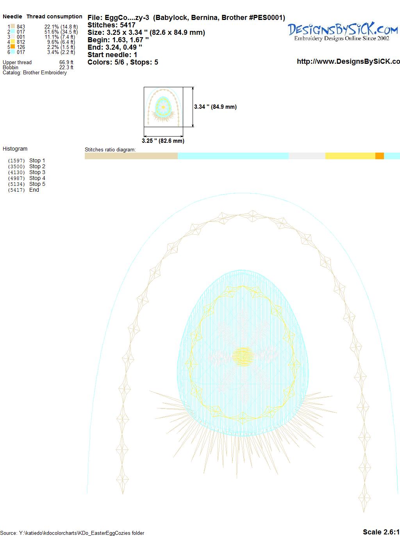Click the Scale 2.6:1 label
This screenshot has width=400, height=536.
click(x=381, y=532)
